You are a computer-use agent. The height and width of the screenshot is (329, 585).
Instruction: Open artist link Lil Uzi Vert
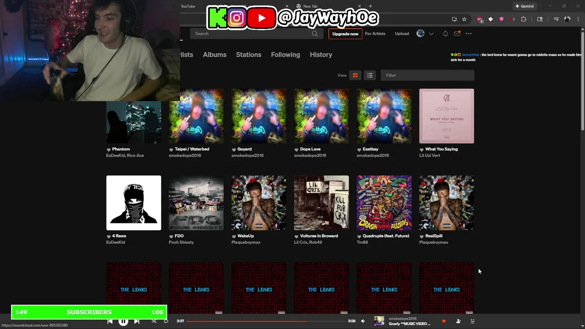[x=430, y=155]
